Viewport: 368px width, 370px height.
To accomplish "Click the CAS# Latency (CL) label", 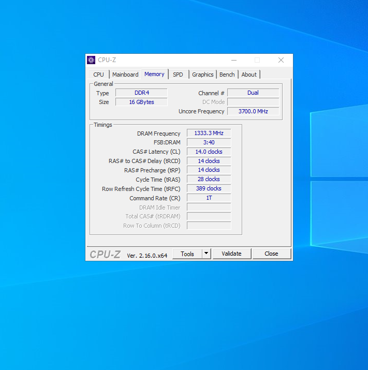I will (156, 152).
